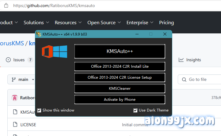Click the Insights graph icon
Screen dimensions: 221x136
click(181, 60)
